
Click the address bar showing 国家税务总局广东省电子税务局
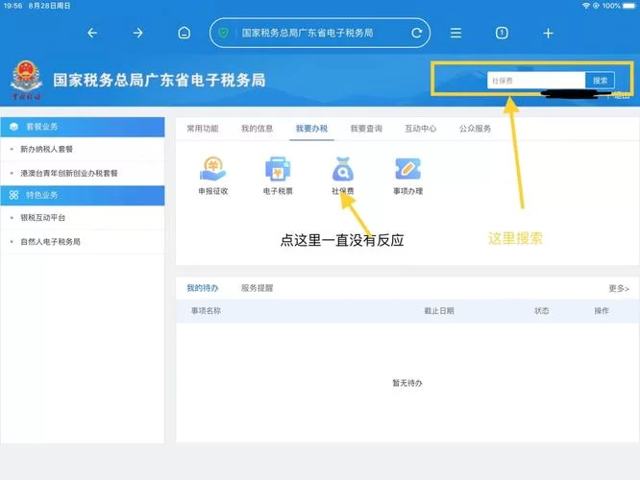click(x=320, y=33)
